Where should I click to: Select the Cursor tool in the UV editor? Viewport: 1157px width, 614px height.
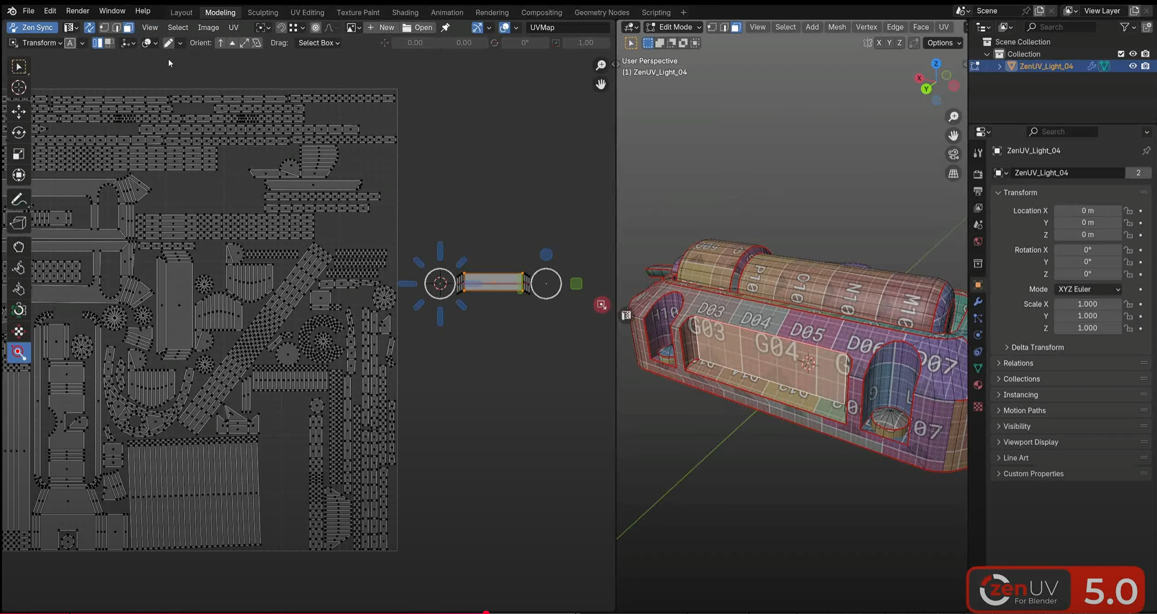[x=19, y=87]
